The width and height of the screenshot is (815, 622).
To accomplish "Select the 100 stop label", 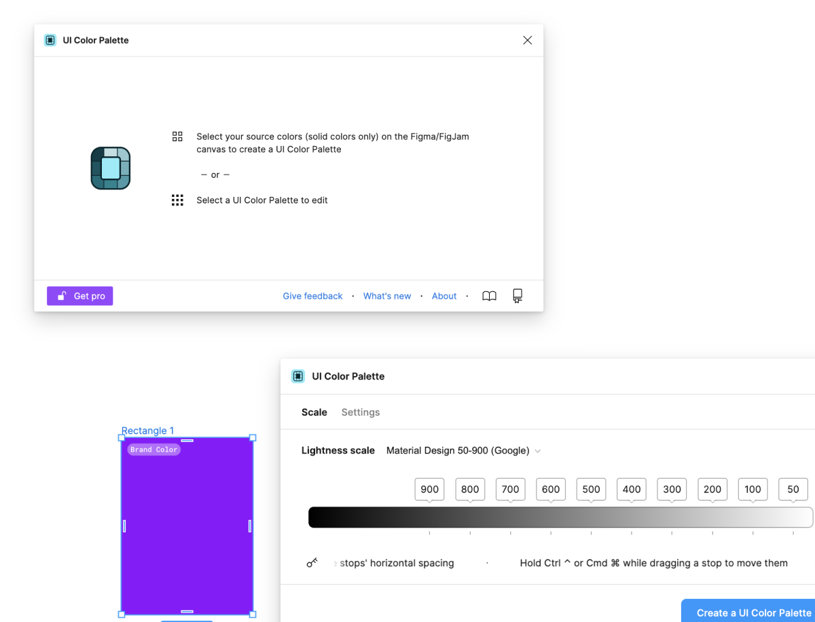I will tap(753, 489).
